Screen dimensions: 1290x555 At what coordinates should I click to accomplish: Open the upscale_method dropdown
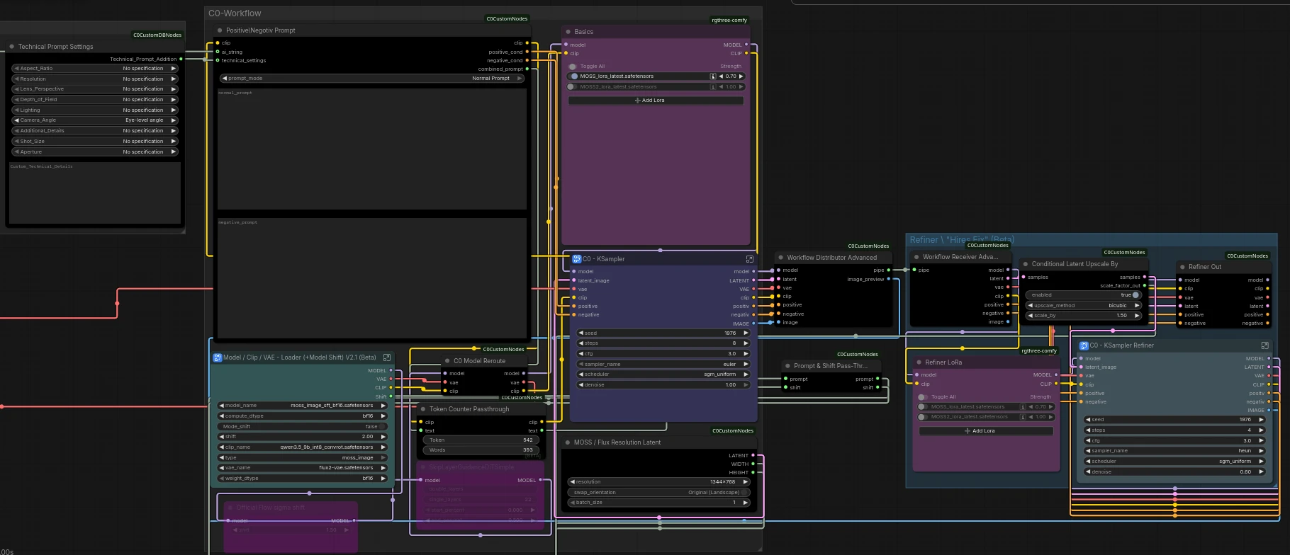click(1083, 306)
